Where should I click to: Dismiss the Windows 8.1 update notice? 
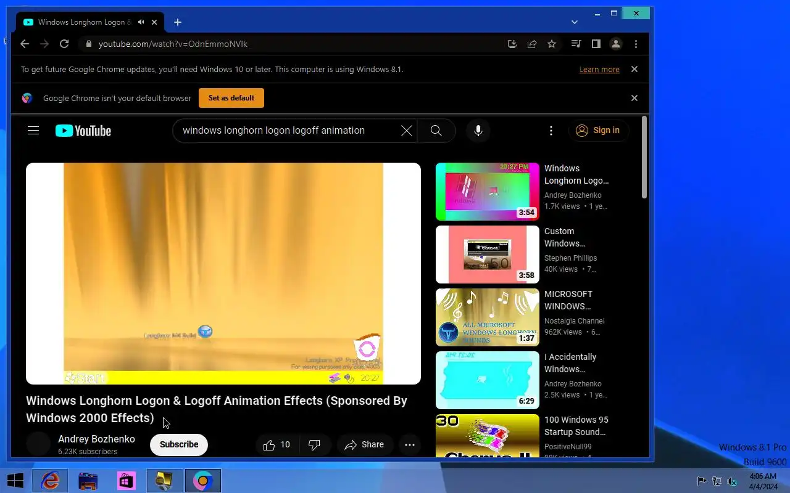(x=634, y=69)
